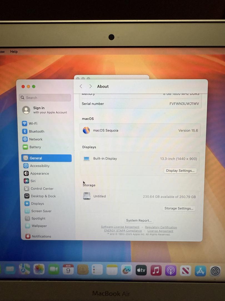Click the "Built-in Display" label

tap(105, 158)
